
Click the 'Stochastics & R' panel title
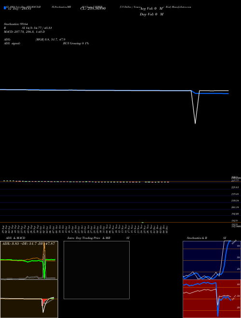(x=197, y=238)
